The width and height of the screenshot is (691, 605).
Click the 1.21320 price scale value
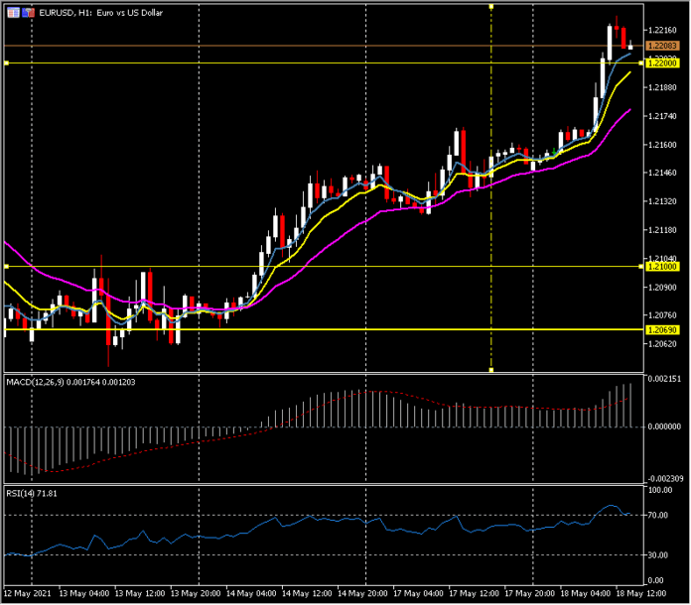pos(662,201)
